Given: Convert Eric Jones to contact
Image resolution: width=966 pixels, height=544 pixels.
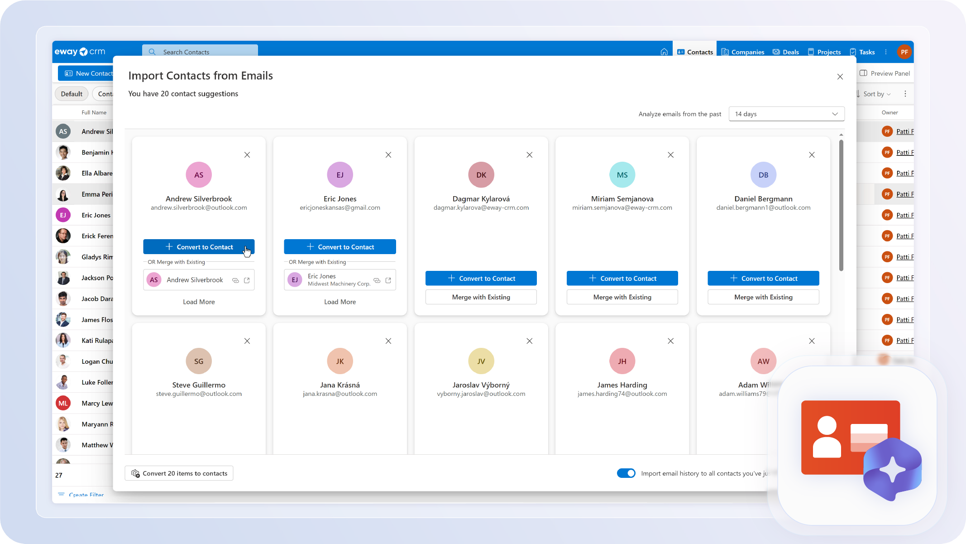Looking at the screenshot, I should tap(340, 247).
